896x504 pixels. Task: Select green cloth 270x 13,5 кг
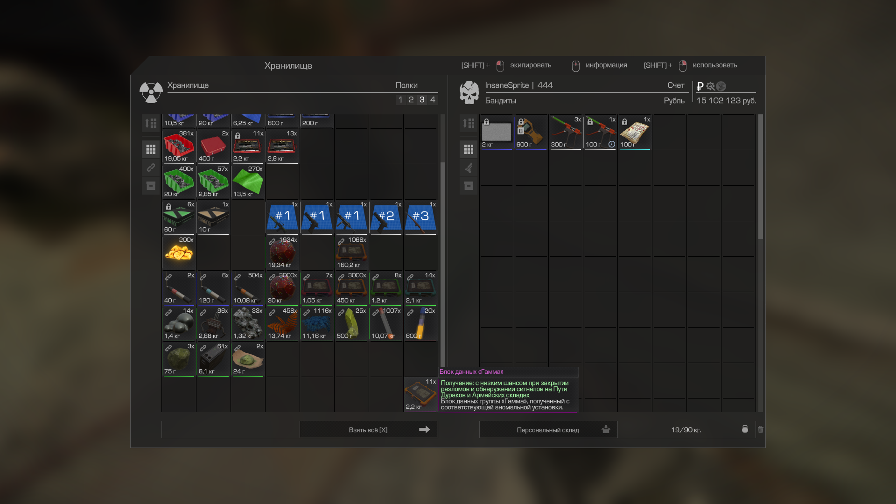[x=248, y=182]
